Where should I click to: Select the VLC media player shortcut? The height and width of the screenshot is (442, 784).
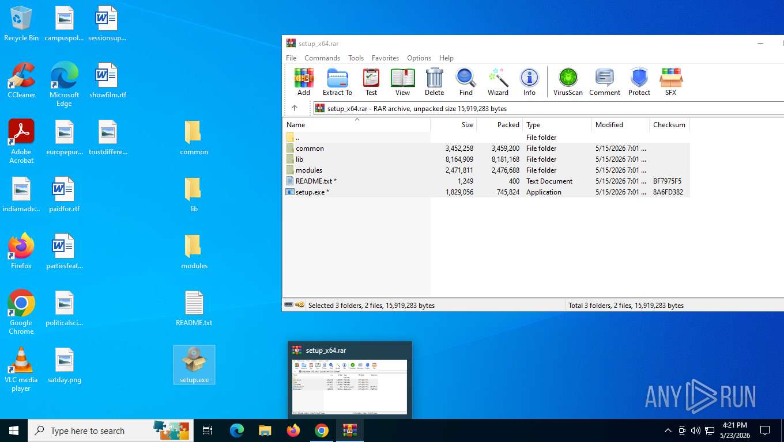[21, 369]
